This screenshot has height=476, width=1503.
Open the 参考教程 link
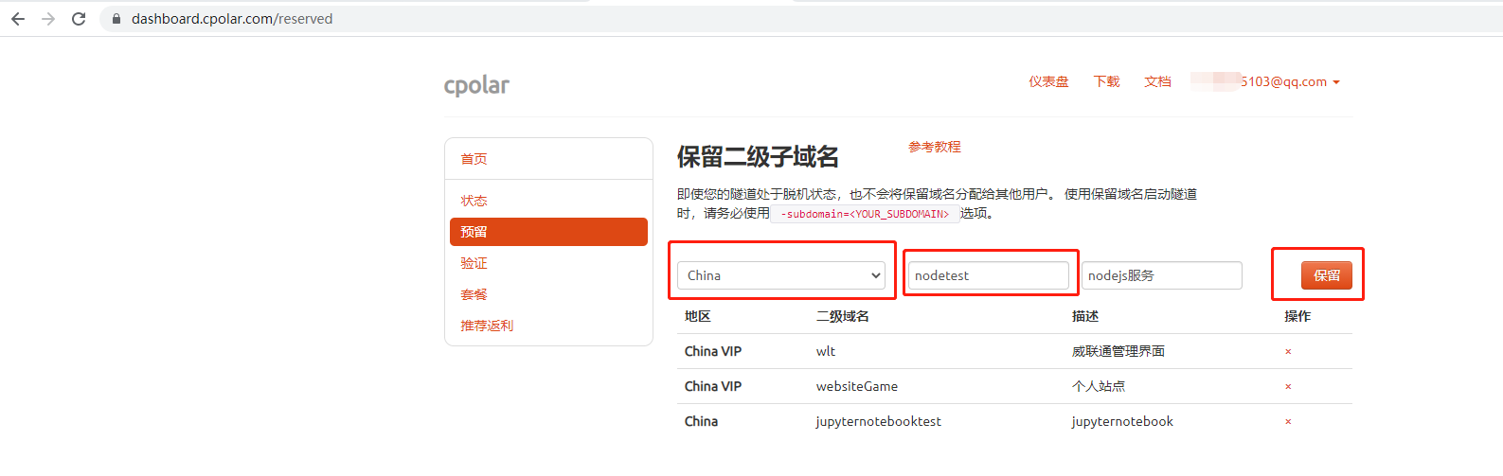(935, 147)
